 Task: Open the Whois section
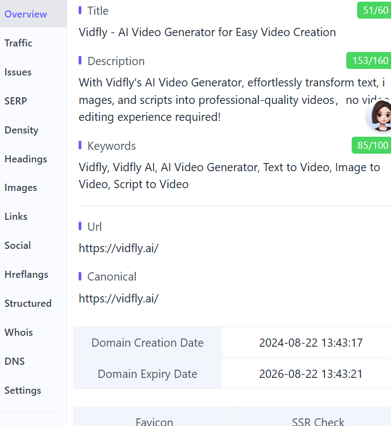pos(19,332)
